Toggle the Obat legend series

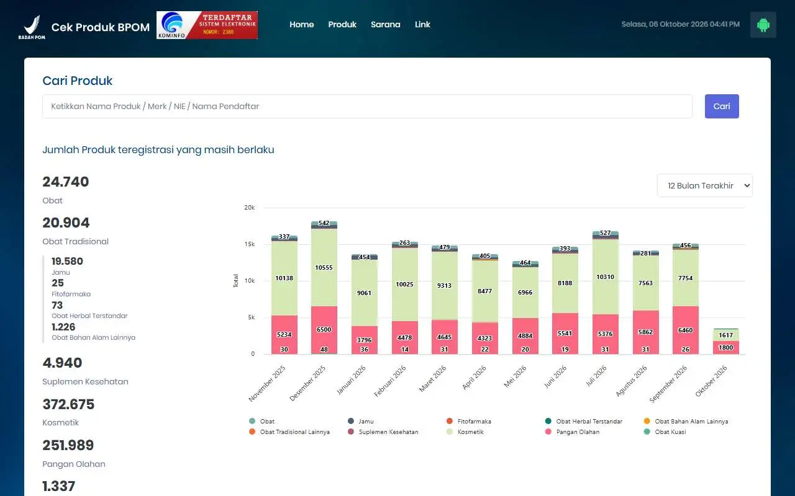[x=261, y=422]
